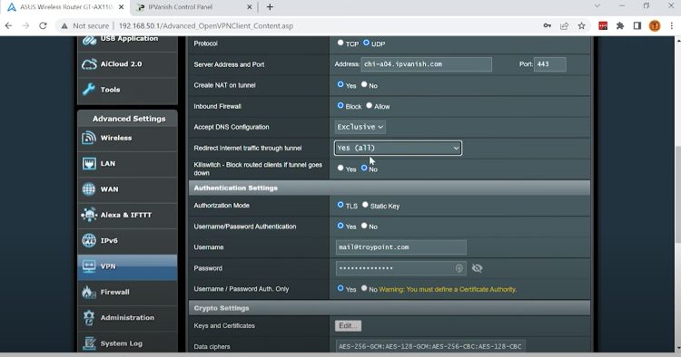
Task: Open the Tools wrench icon
Action: [x=89, y=89]
